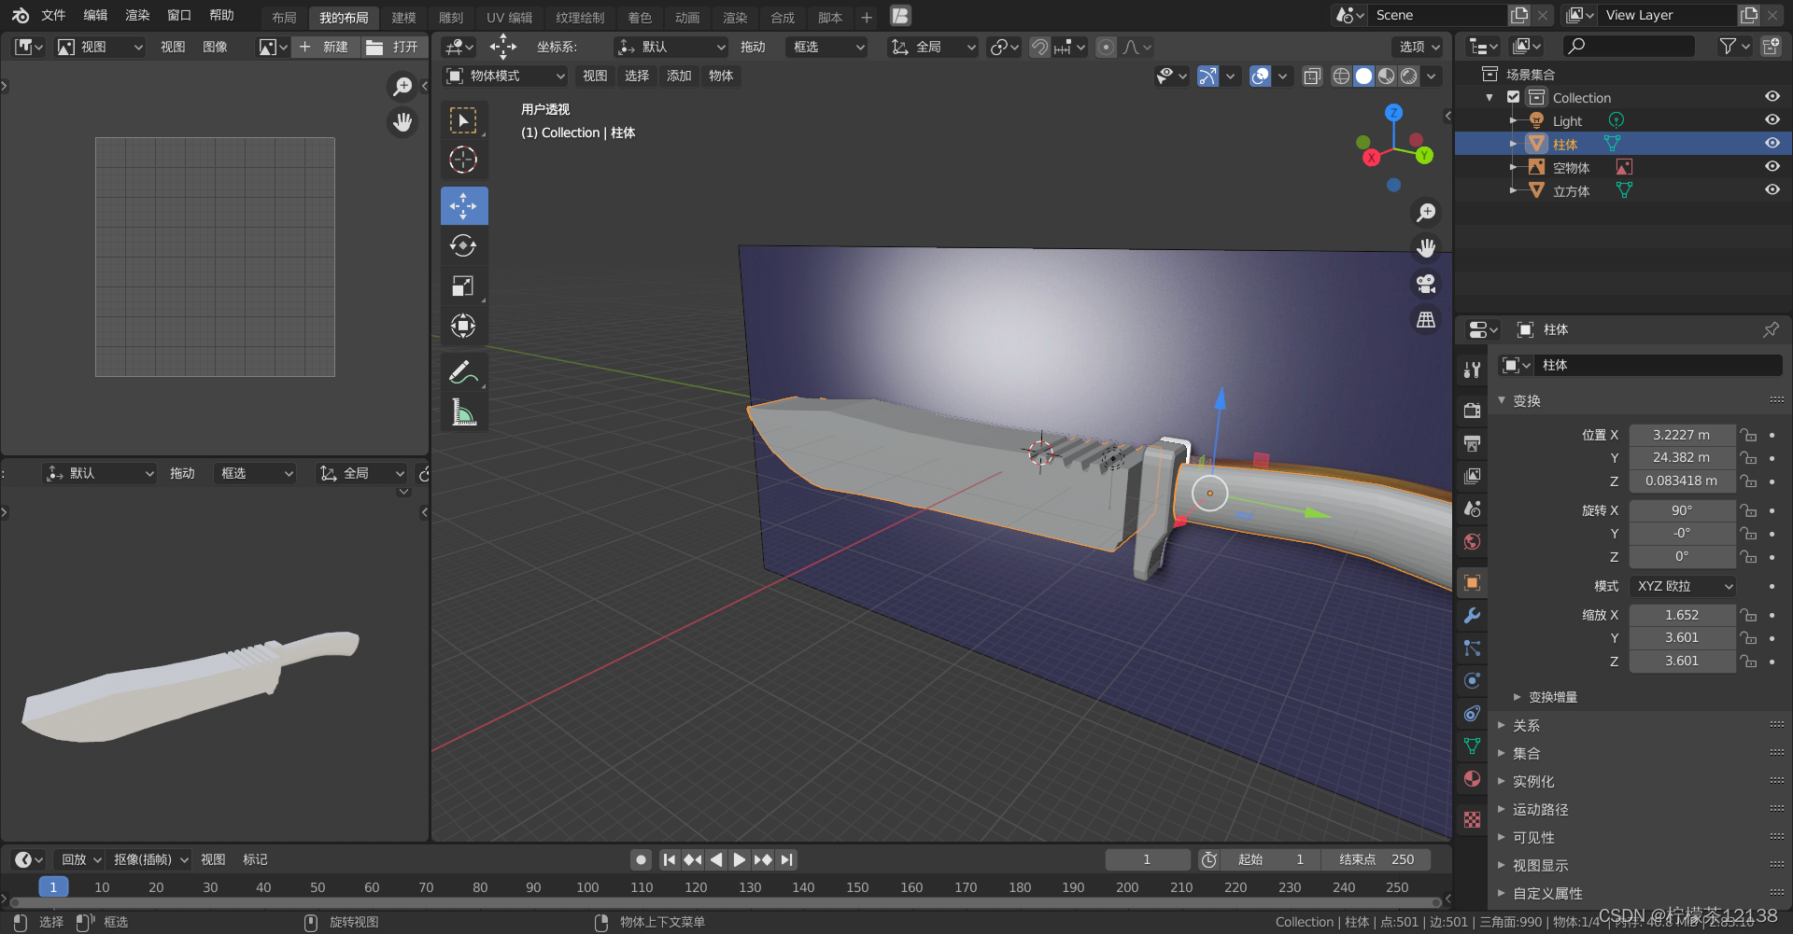Viewport: 1793px width, 934px height.
Task: Pick the Annotate pencil tool
Action: (x=463, y=371)
